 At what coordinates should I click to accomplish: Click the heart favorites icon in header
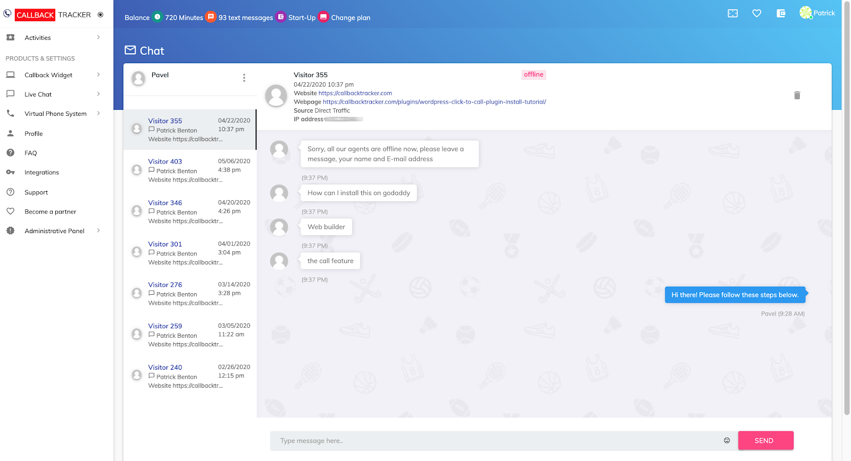756,13
